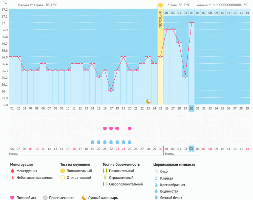
Task: Click the Сухо empty drop legend icon
Action: coord(156,171)
